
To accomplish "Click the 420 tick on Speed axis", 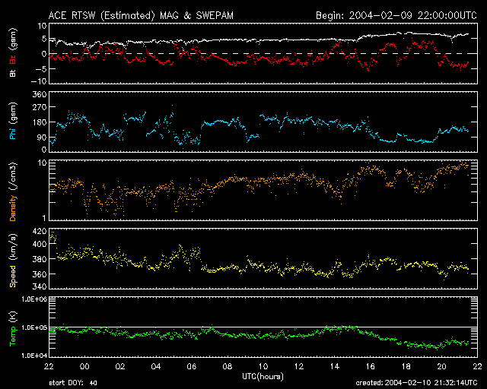I will (x=39, y=231).
